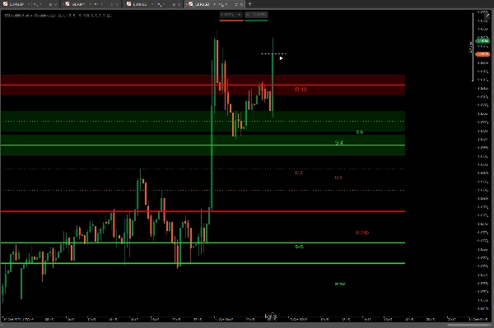Close the GBPJPY chart tab
The image size is (494, 328).
click(x=117, y=4)
